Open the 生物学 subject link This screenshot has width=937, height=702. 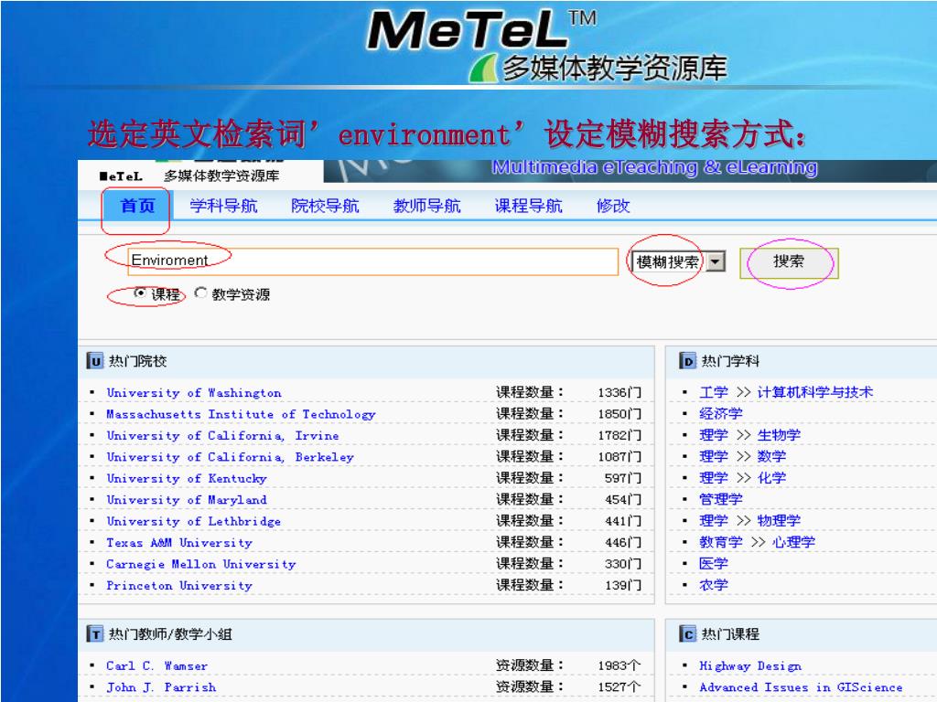coord(779,435)
